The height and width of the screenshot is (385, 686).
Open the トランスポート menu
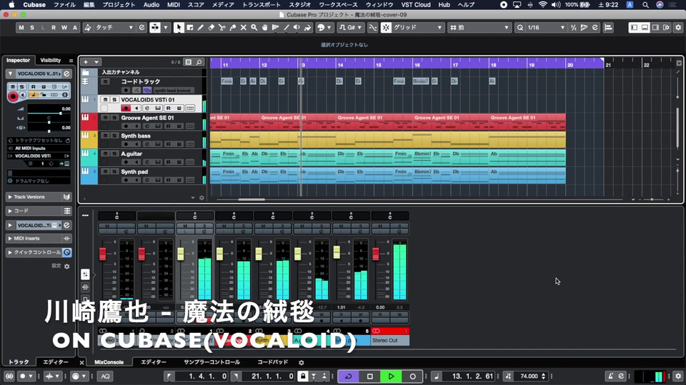point(262,5)
